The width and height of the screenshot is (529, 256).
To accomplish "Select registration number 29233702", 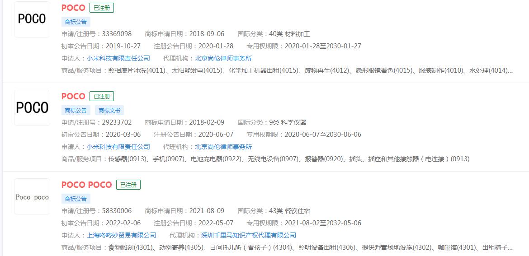I will (117, 122).
